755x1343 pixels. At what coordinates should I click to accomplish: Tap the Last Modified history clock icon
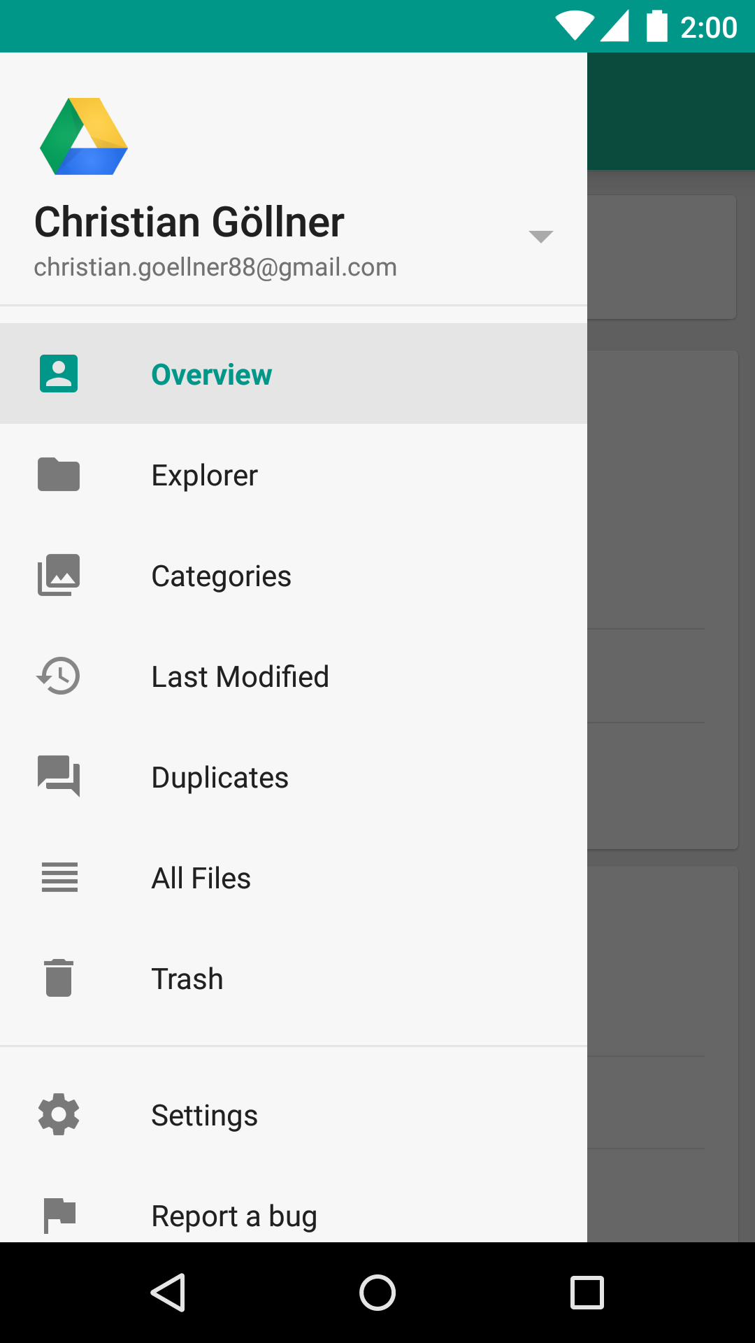click(59, 676)
